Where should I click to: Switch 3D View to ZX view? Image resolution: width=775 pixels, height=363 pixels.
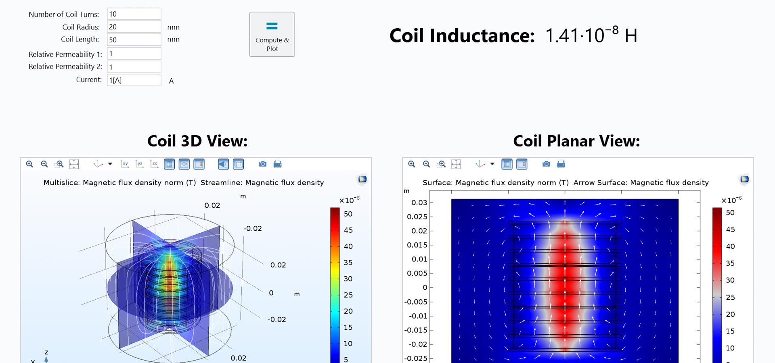(154, 164)
